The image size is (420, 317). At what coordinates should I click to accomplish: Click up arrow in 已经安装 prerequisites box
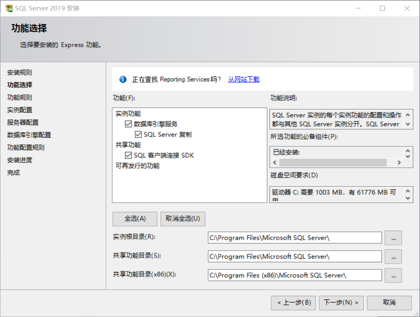pyautogui.click(x=407, y=151)
